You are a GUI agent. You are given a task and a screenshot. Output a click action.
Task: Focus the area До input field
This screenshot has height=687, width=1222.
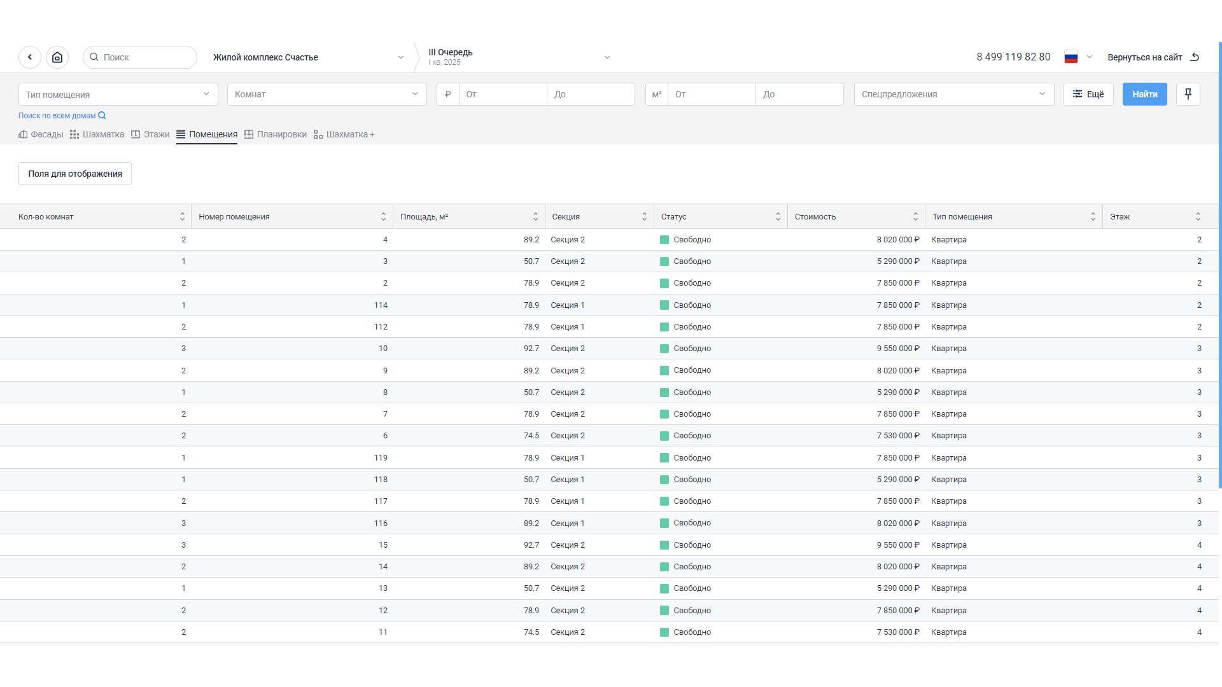[799, 94]
